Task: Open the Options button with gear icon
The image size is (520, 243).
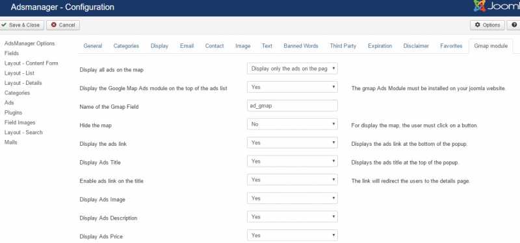Action: coord(487,25)
